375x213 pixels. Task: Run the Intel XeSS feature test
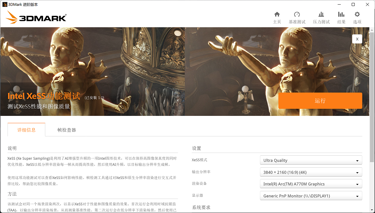[320, 101]
